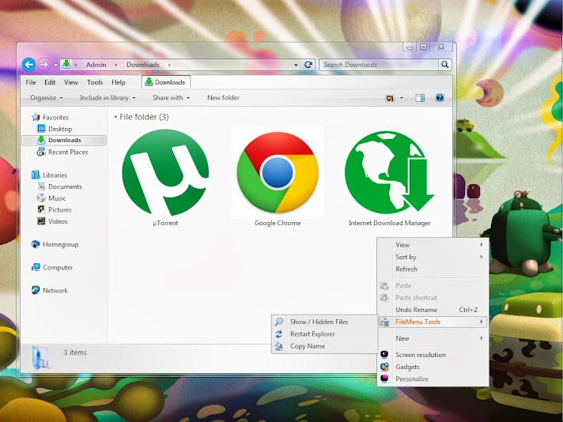Open help with the question mark icon
This screenshot has height=422, width=563.
440,98
